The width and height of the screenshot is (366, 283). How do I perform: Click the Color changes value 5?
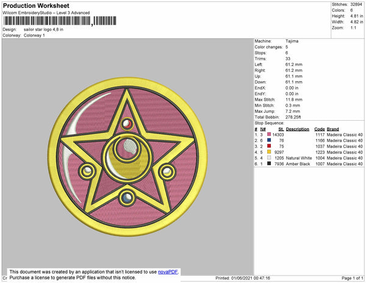(287, 47)
